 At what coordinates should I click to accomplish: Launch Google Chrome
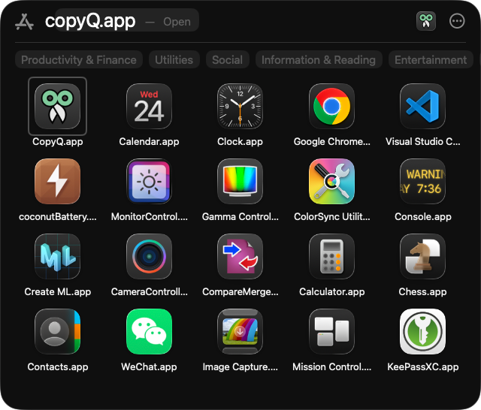click(332, 107)
